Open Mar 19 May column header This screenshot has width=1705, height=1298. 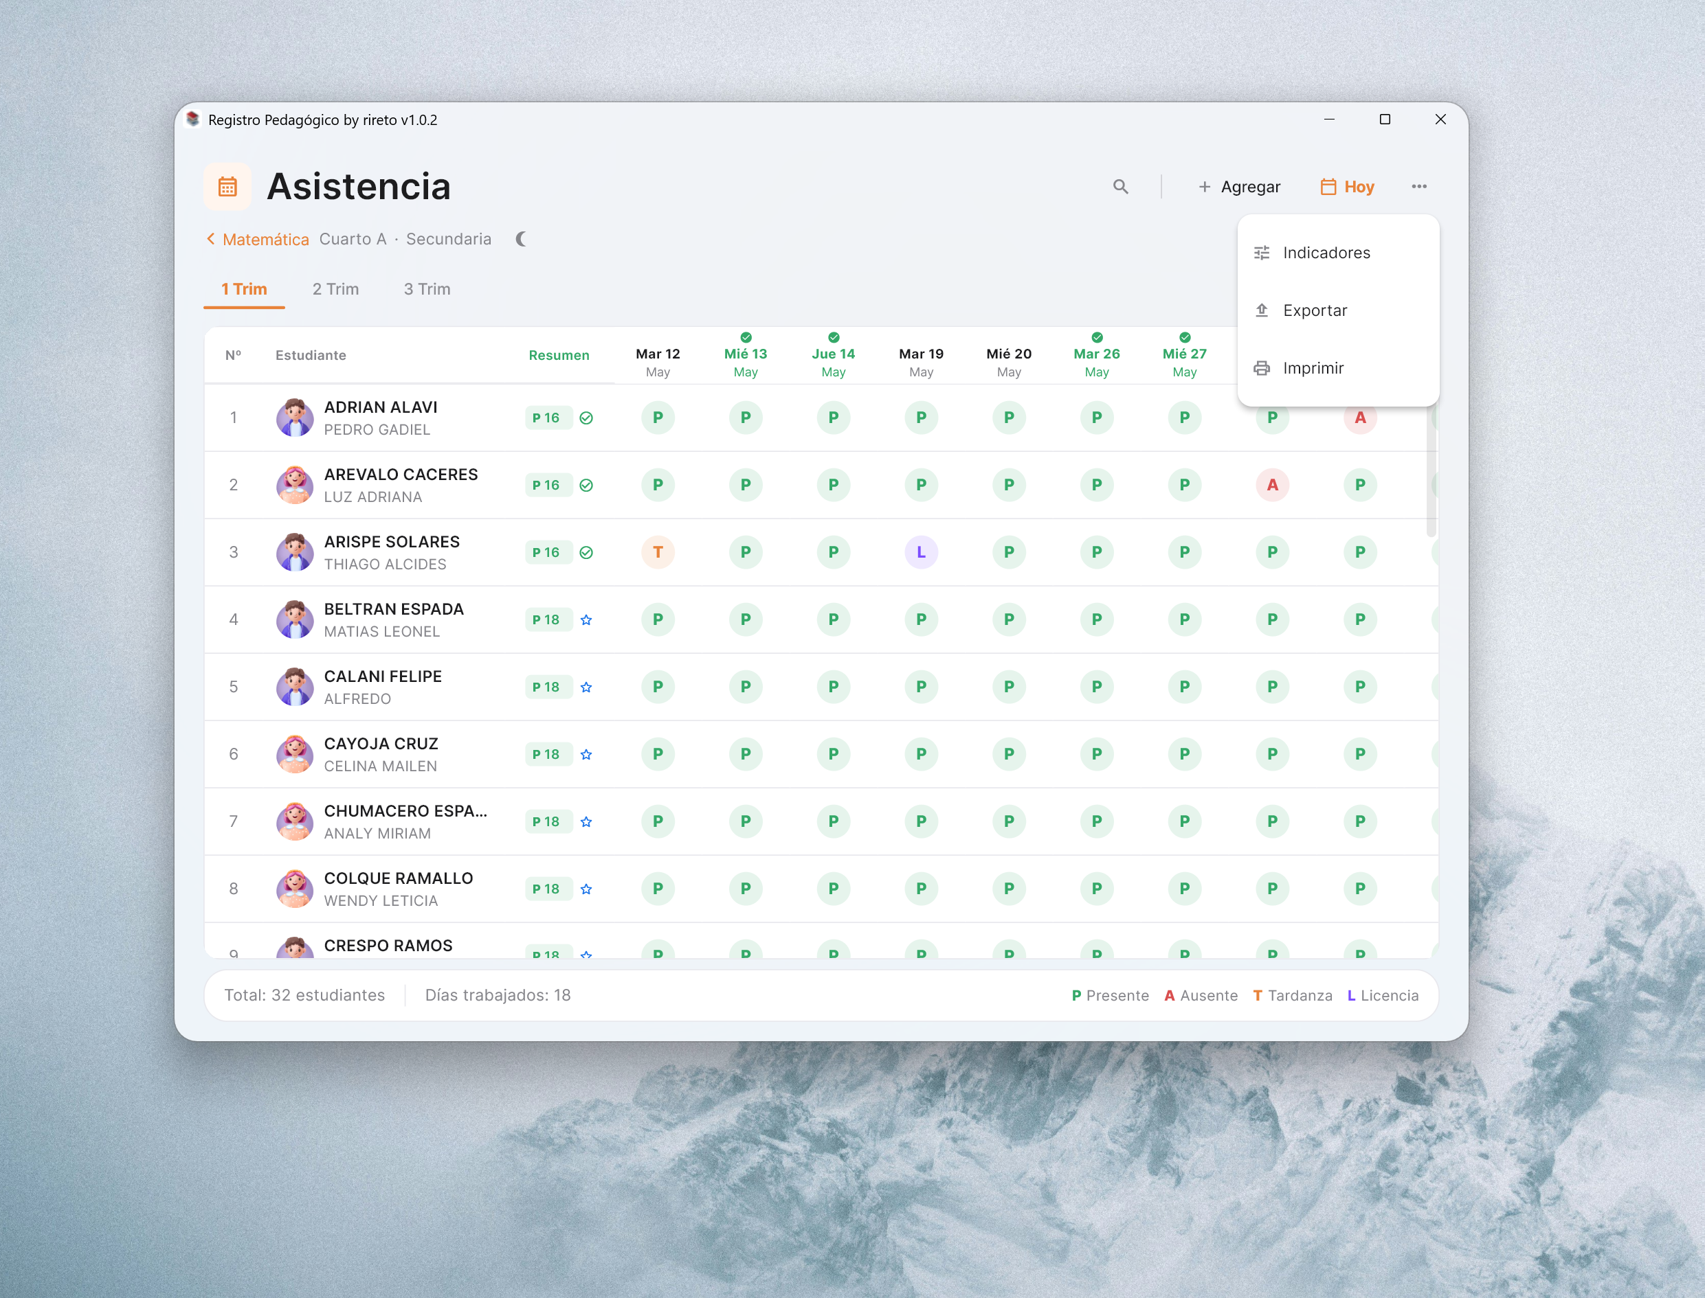[x=921, y=361]
